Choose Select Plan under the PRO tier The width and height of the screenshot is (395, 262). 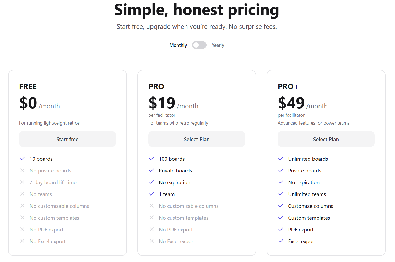(x=197, y=139)
